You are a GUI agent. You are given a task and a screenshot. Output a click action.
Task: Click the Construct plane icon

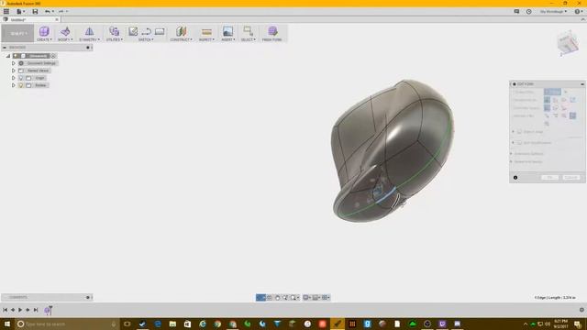tap(182, 31)
